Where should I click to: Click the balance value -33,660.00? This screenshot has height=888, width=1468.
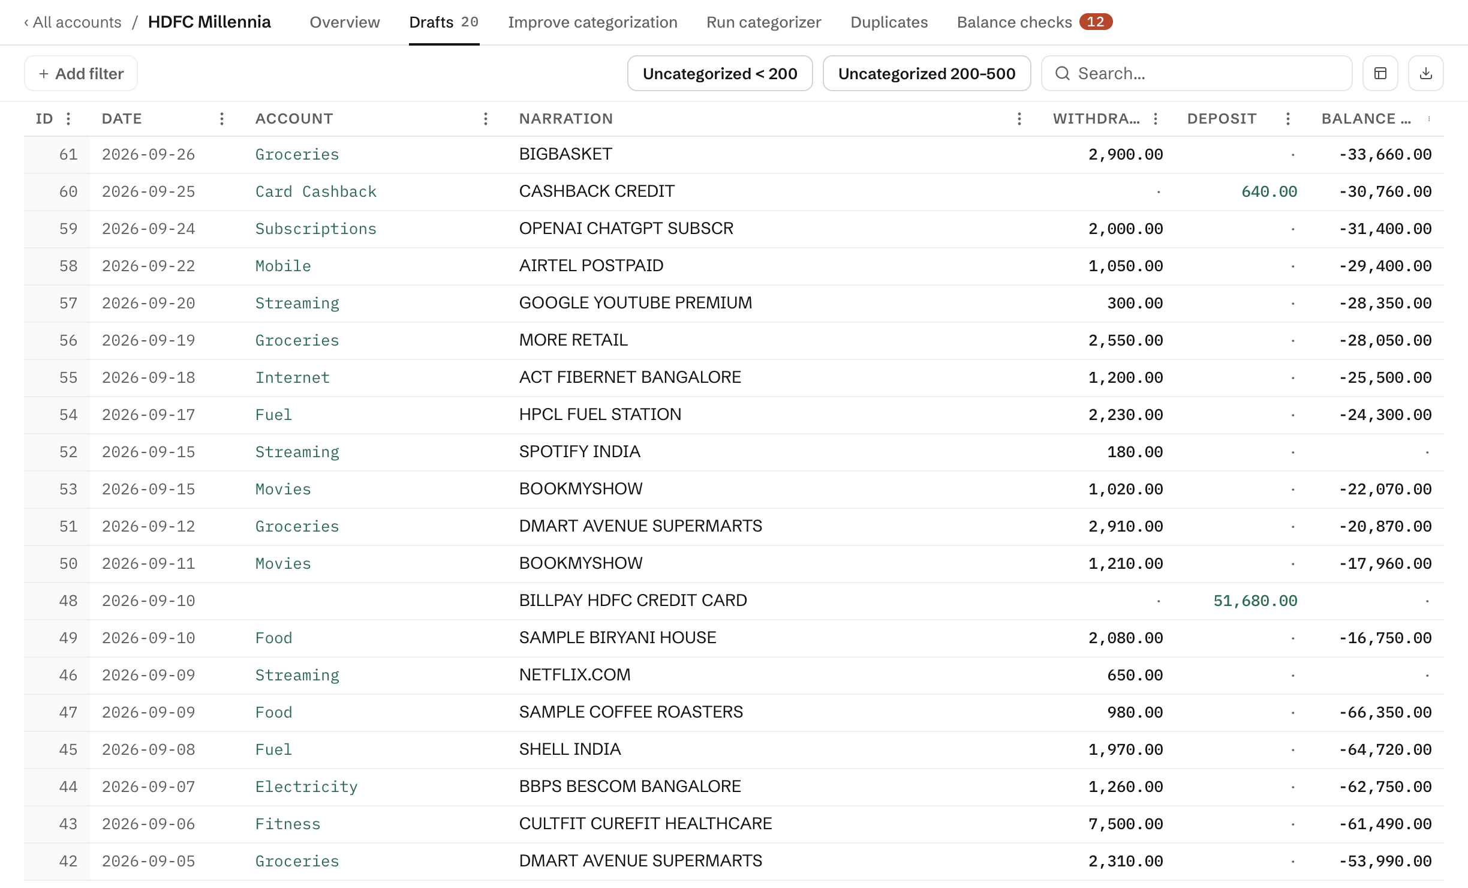pyautogui.click(x=1385, y=154)
